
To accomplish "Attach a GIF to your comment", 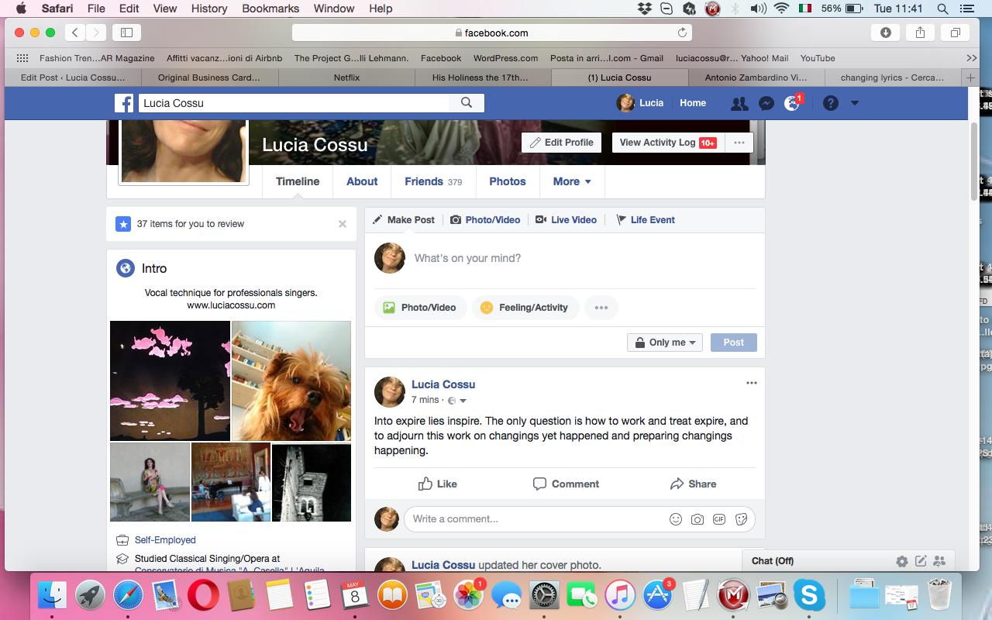I will click(719, 519).
